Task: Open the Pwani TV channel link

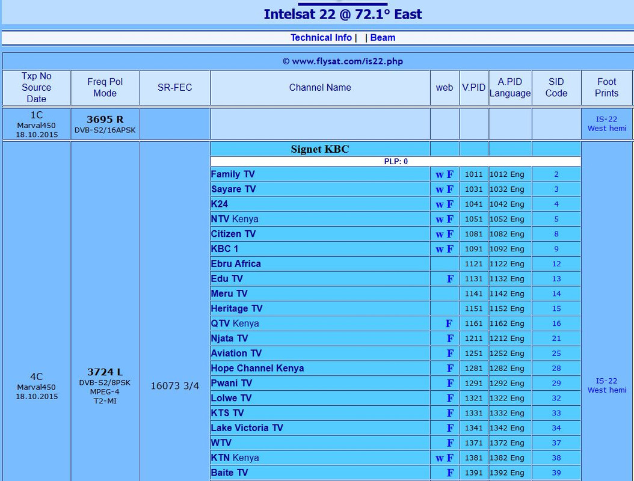Action: tap(231, 384)
